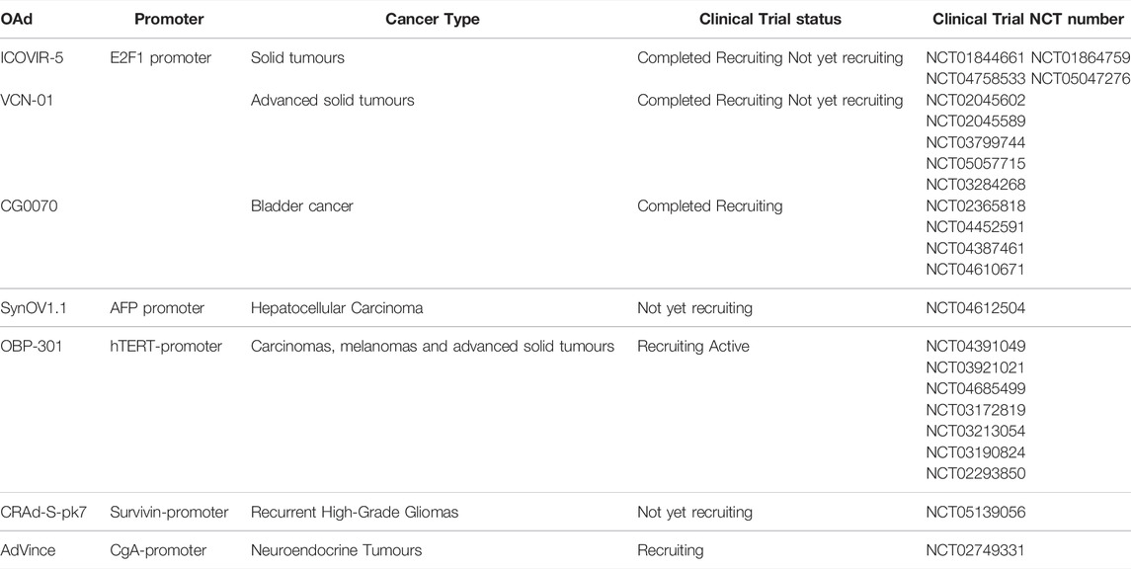Click the Hepatocellular Carcinoma cell
Screen dimensions: 1131x569
tap(337, 308)
